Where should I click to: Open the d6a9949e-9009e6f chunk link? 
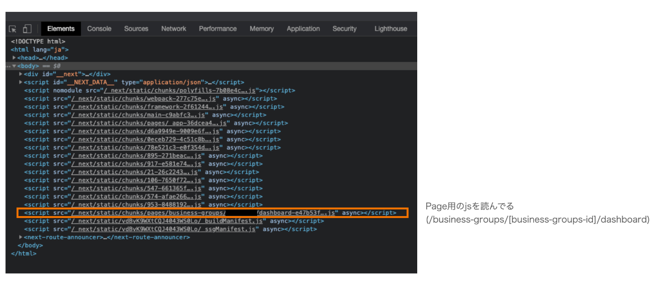tap(145, 131)
